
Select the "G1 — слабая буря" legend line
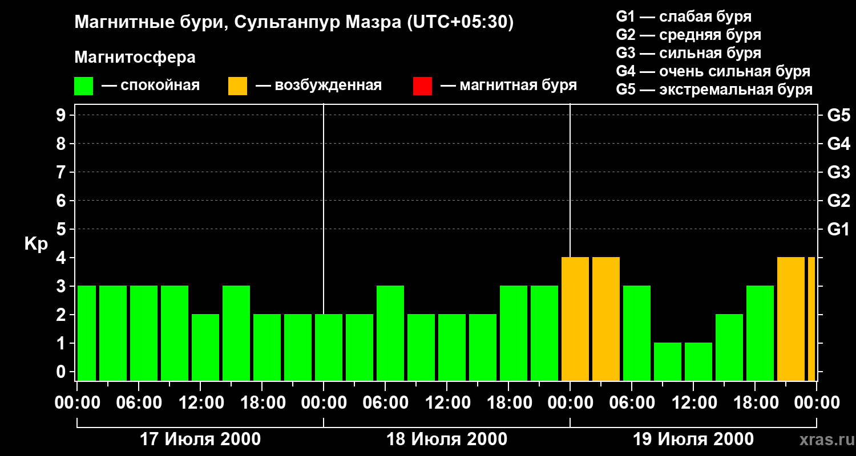[684, 17]
